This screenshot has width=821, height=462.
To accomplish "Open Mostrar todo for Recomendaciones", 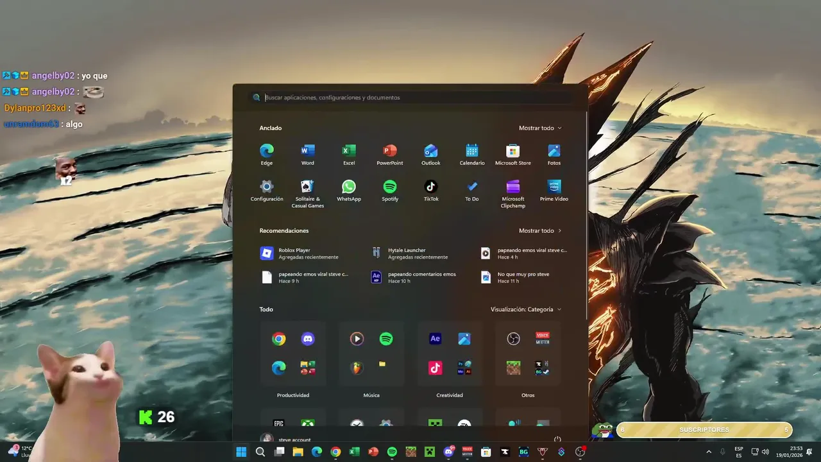I will (x=540, y=230).
